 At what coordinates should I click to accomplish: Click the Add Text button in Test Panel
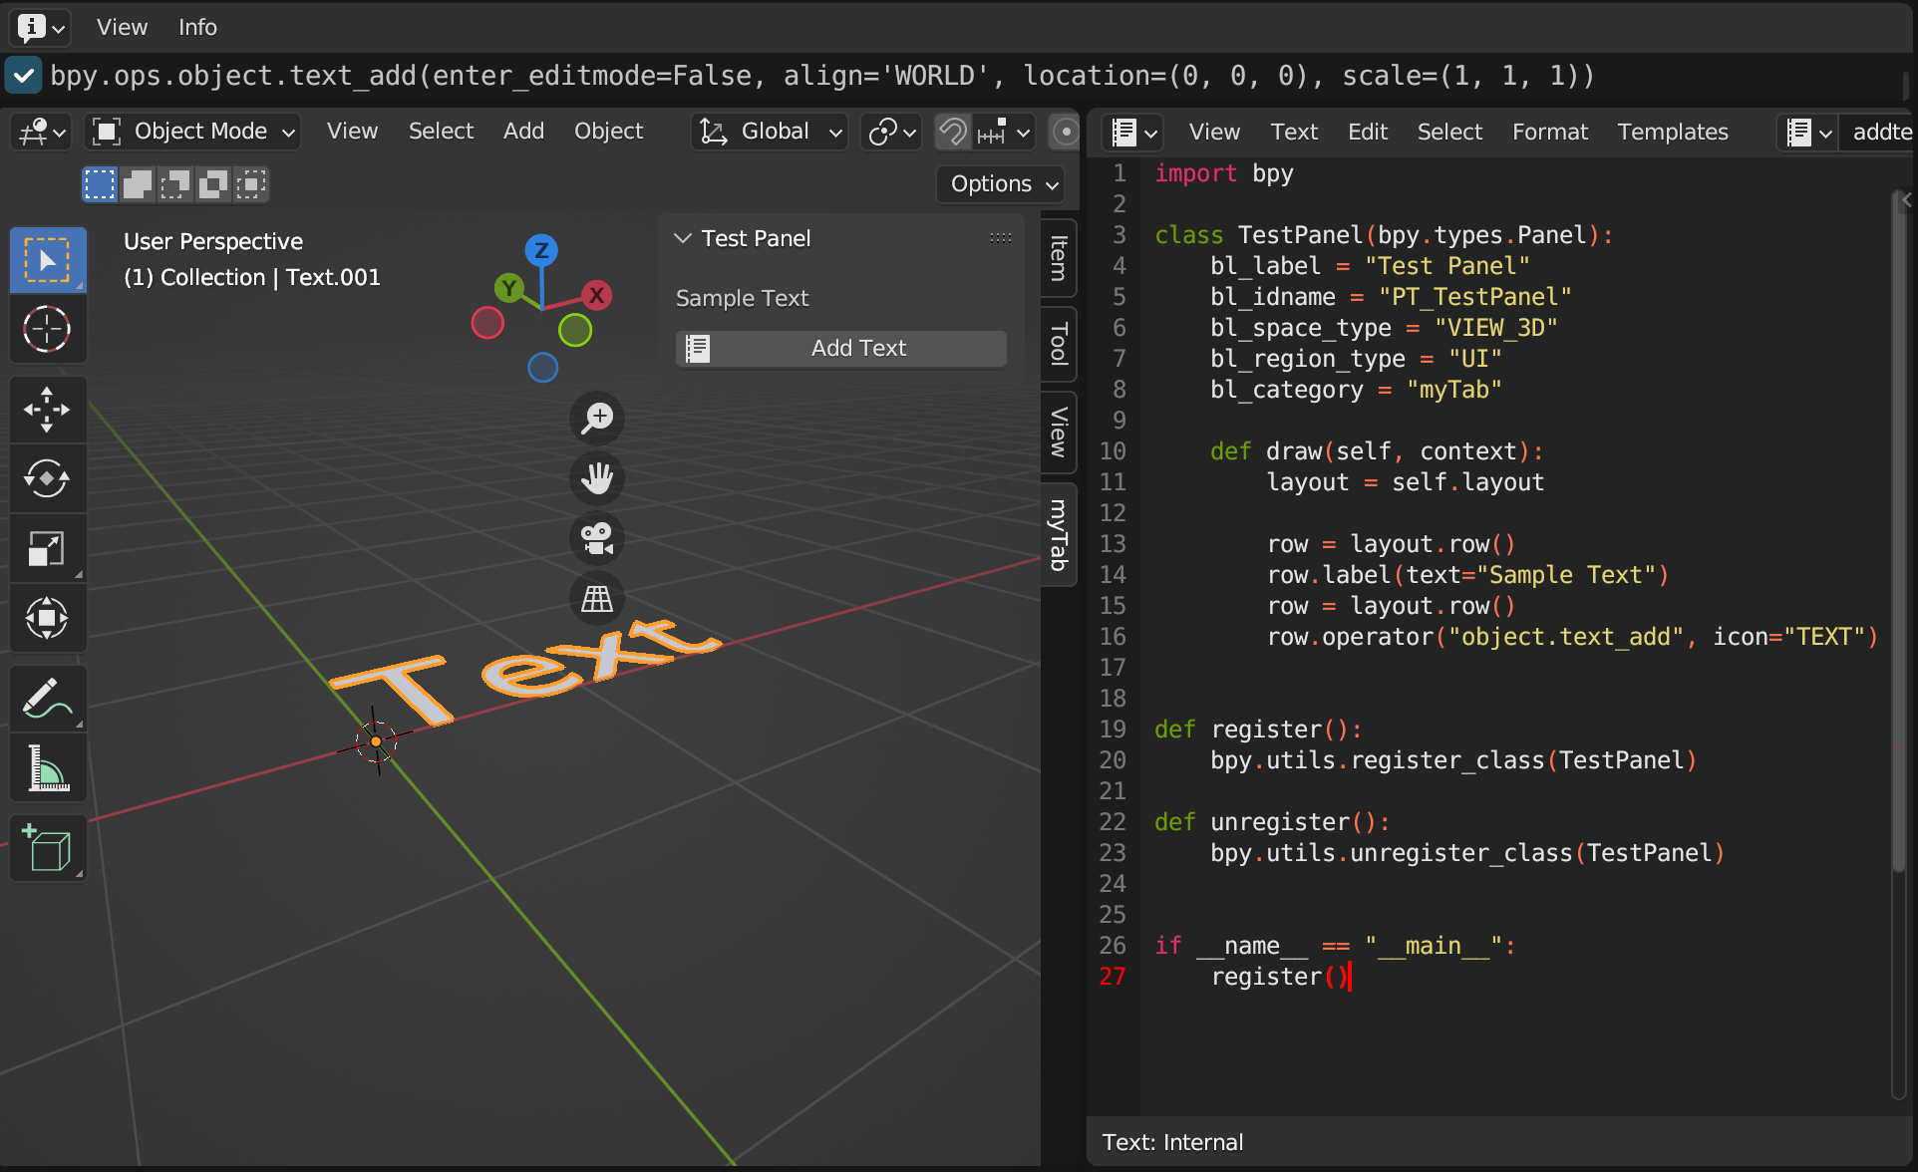[x=840, y=348]
